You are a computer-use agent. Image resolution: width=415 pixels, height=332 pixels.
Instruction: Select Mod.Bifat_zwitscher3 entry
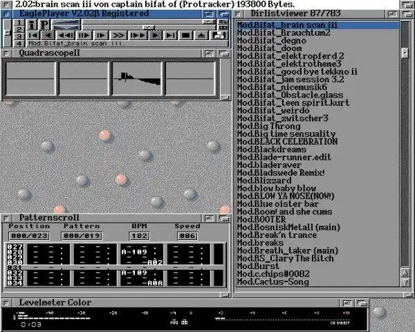(317, 118)
